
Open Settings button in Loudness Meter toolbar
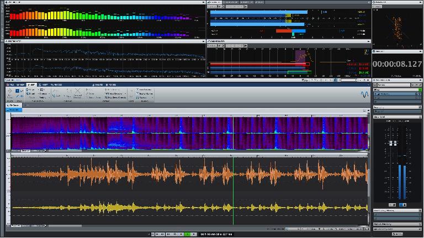212,46
